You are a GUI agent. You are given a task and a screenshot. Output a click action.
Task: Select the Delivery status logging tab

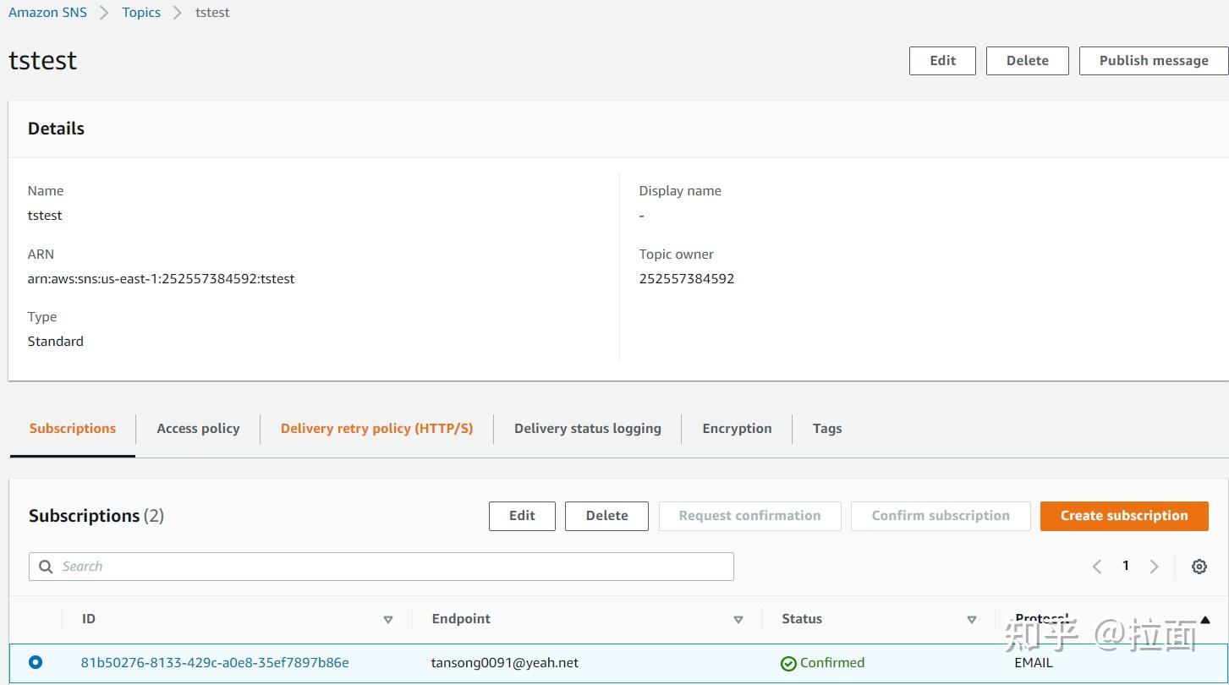[587, 428]
